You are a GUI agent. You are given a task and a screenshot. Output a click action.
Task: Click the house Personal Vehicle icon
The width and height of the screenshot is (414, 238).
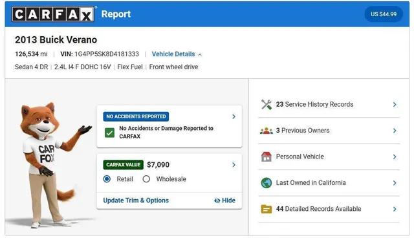[267, 157]
